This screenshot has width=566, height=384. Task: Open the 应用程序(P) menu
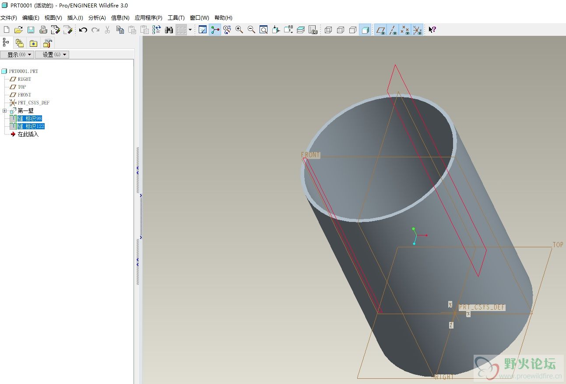[148, 18]
